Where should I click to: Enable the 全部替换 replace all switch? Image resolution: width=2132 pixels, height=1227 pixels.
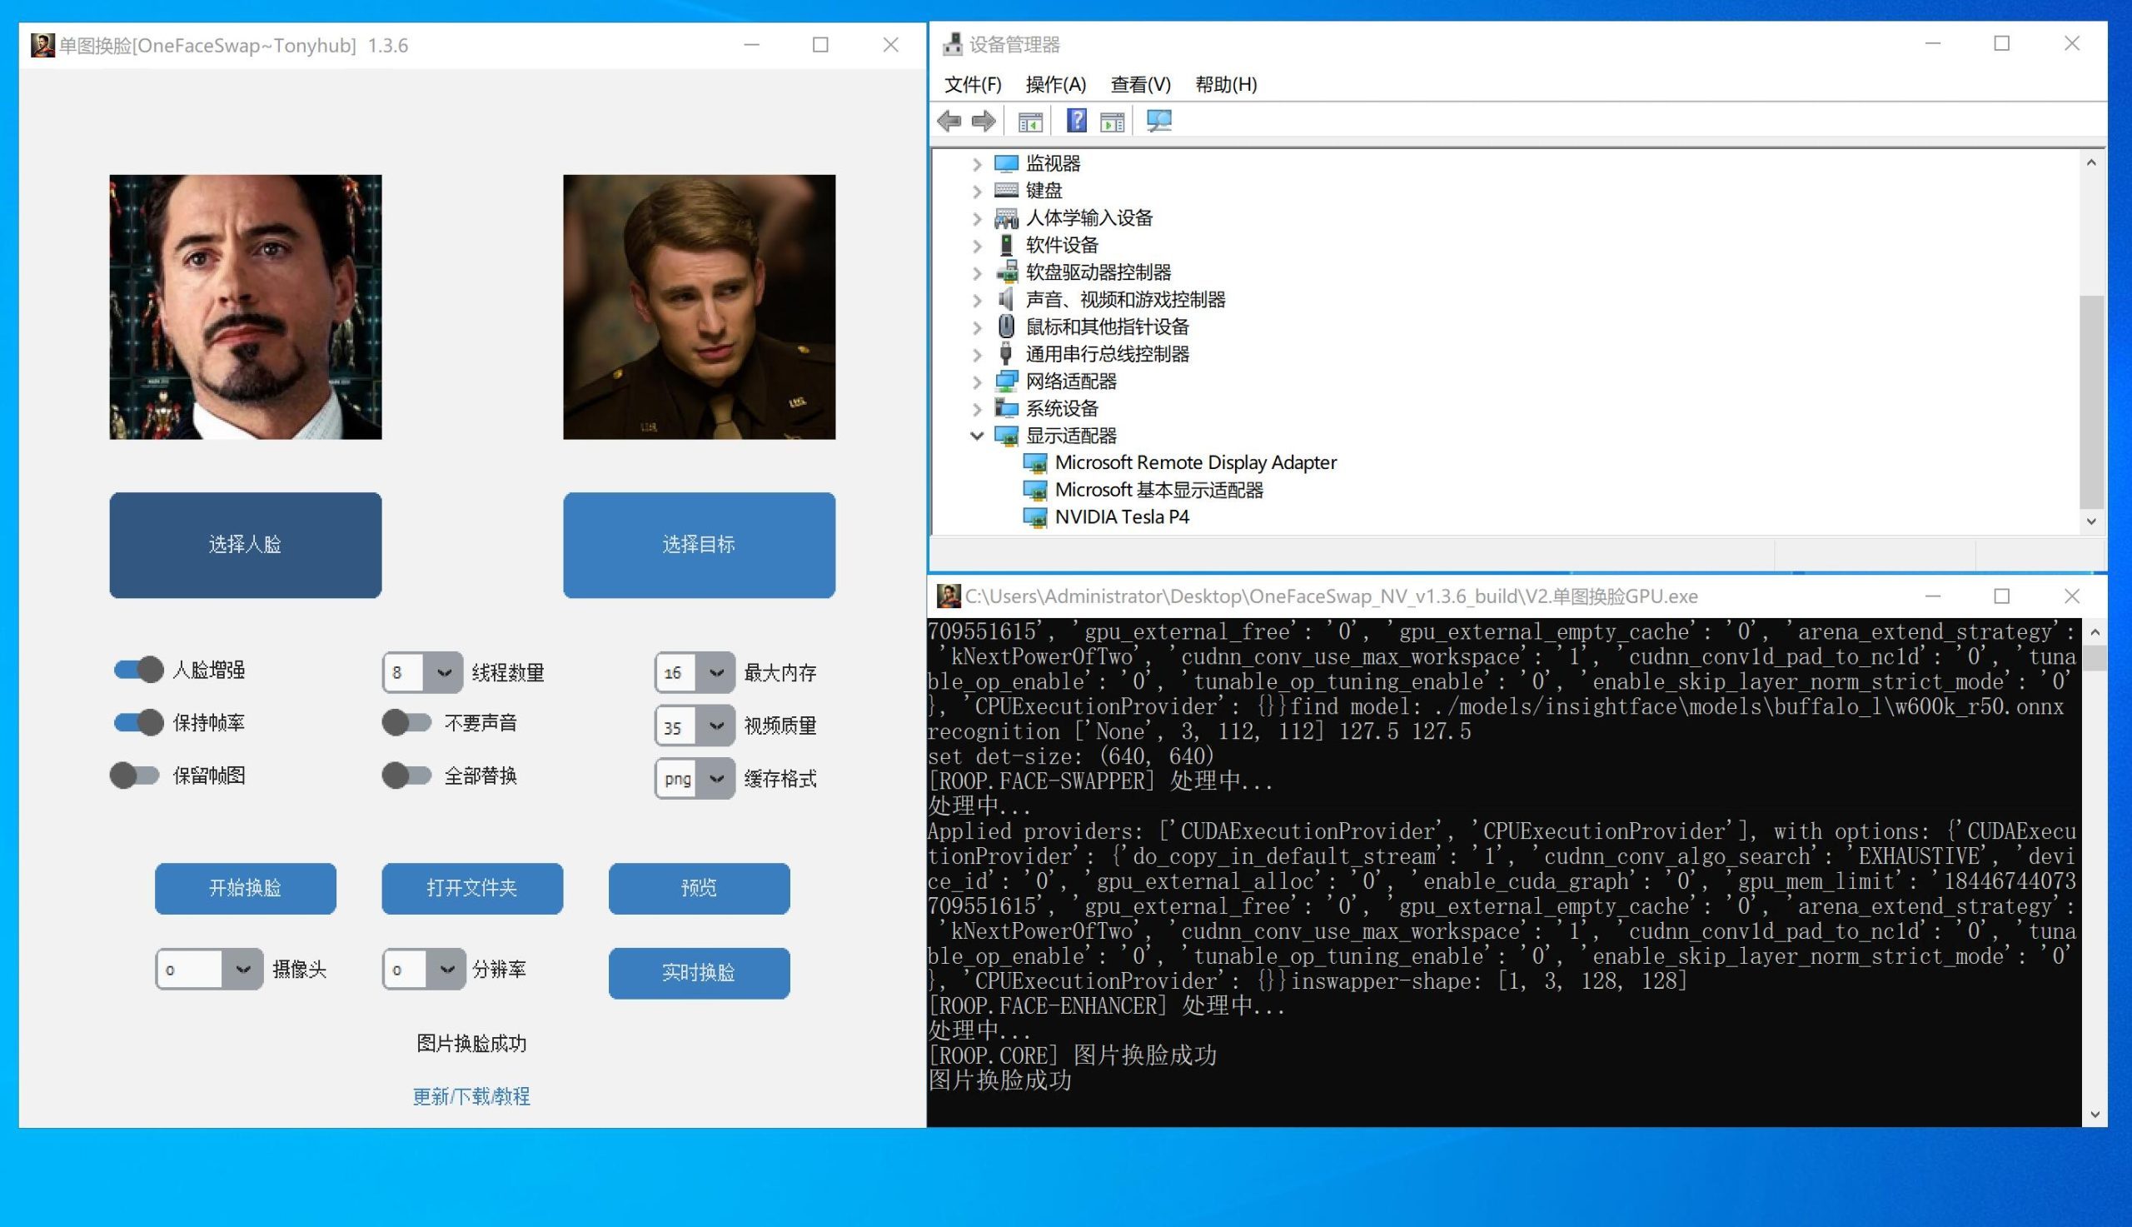407,776
